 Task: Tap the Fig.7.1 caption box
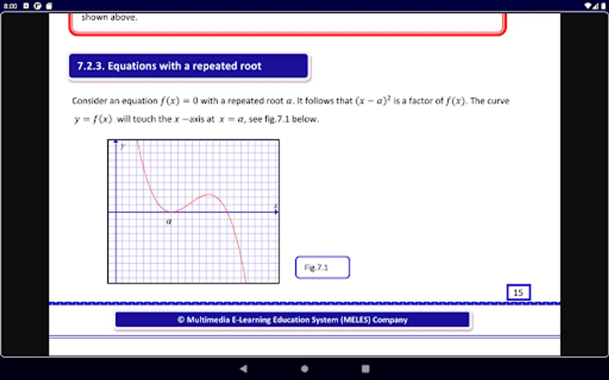pyautogui.click(x=322, y=267)
